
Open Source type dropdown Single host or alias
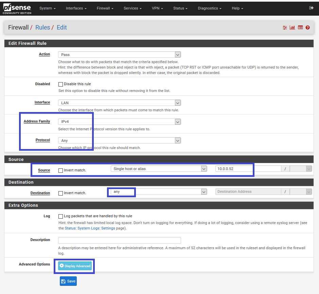(159, 168)
